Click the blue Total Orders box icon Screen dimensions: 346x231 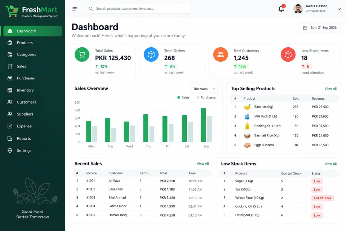151,55
